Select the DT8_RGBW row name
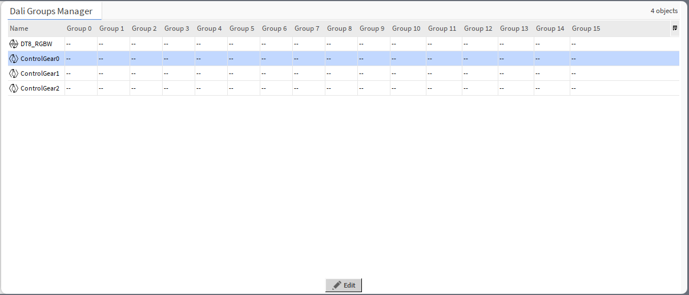The image size is (689, 295). tap(37, 44)
